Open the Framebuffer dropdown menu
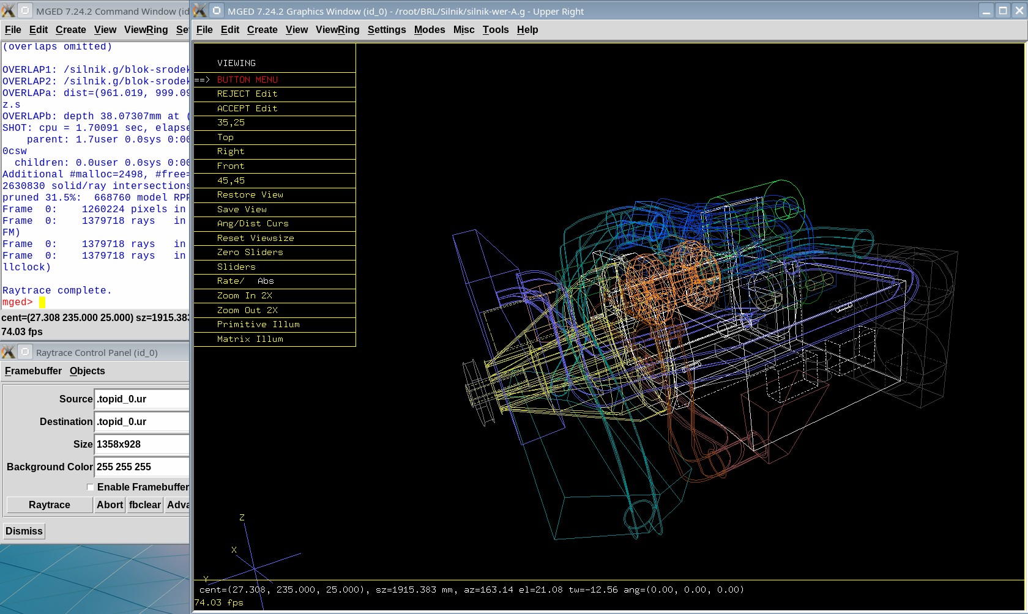1028x614 pixels. [33, 371]
